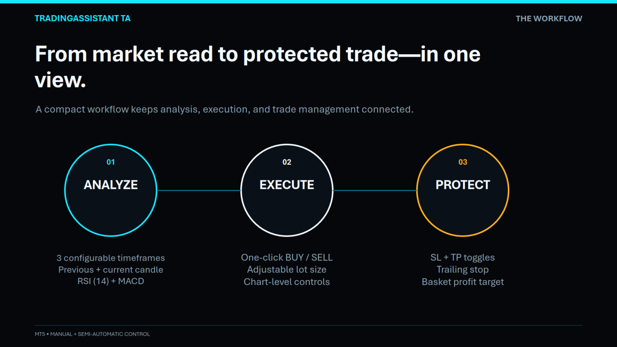Click the connector line between ANALYZE and EXECUTE
This screenshot has height=347, width=617.
tap(199, 190)
